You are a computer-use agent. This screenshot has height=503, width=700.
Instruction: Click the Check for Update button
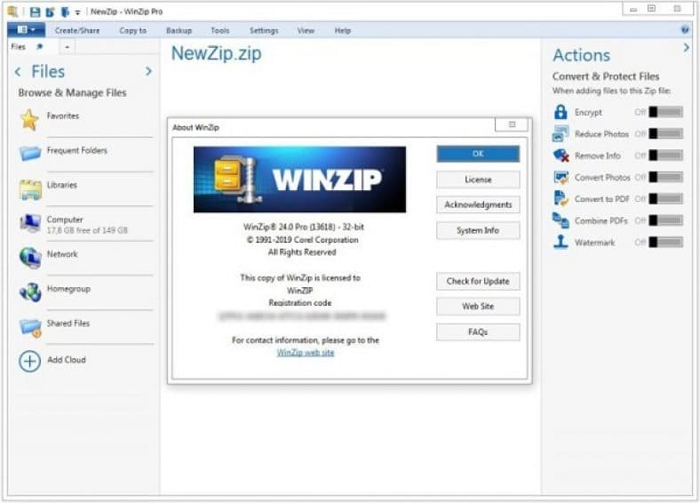click(478, 282)
